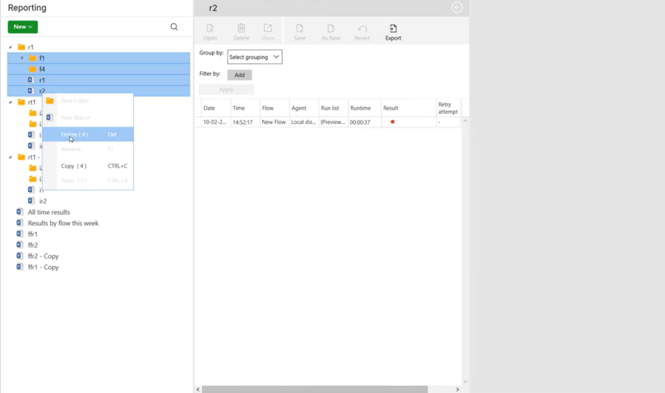Select Results by flow this week report
The image size is (665, 393).
pos(63,223)
